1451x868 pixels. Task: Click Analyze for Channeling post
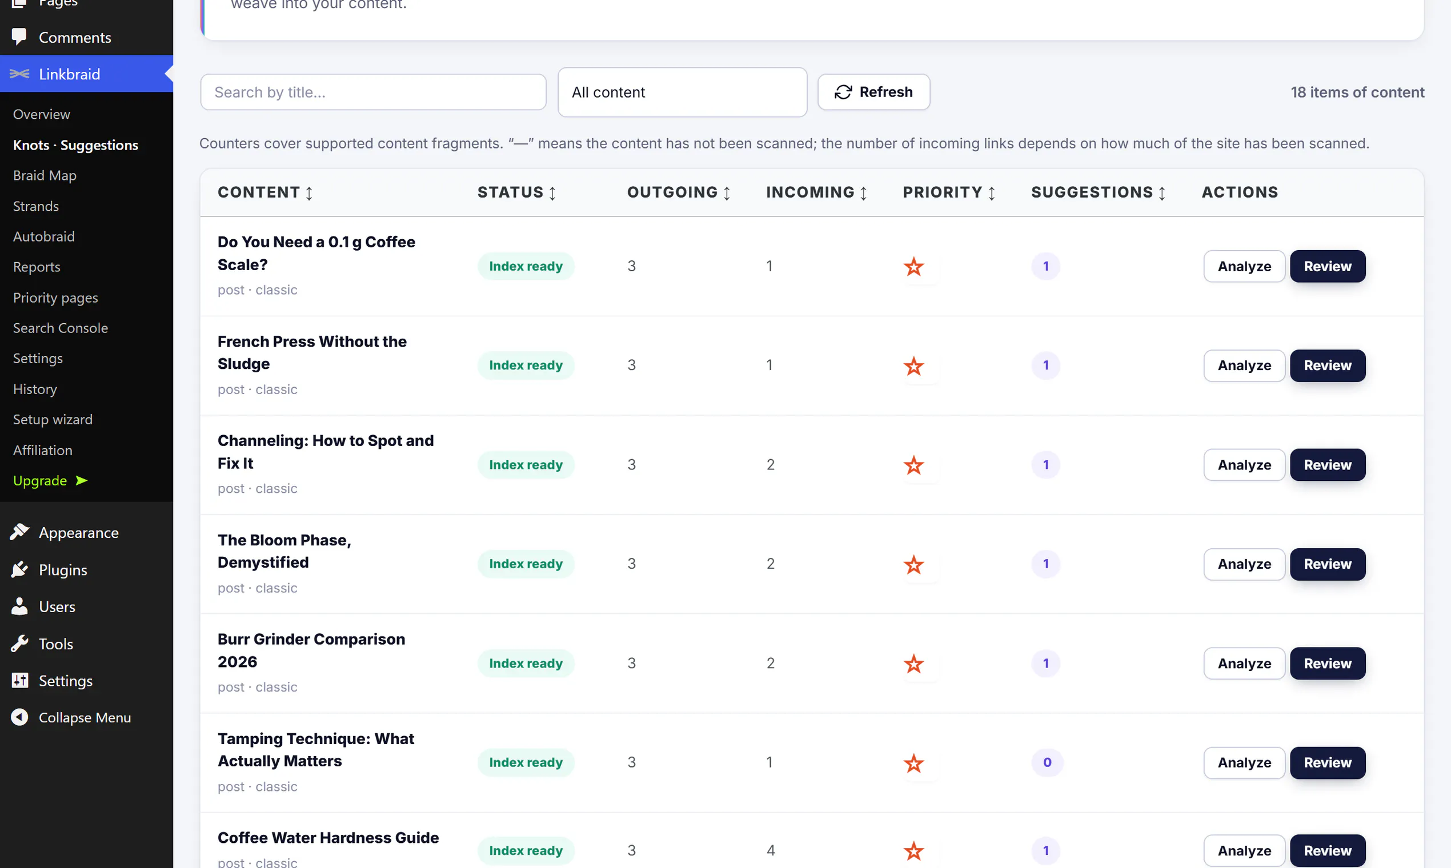click(1244, 465)
